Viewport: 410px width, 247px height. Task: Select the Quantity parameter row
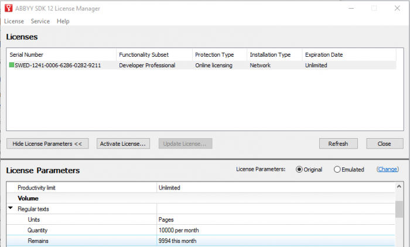[x=200, y=230]
